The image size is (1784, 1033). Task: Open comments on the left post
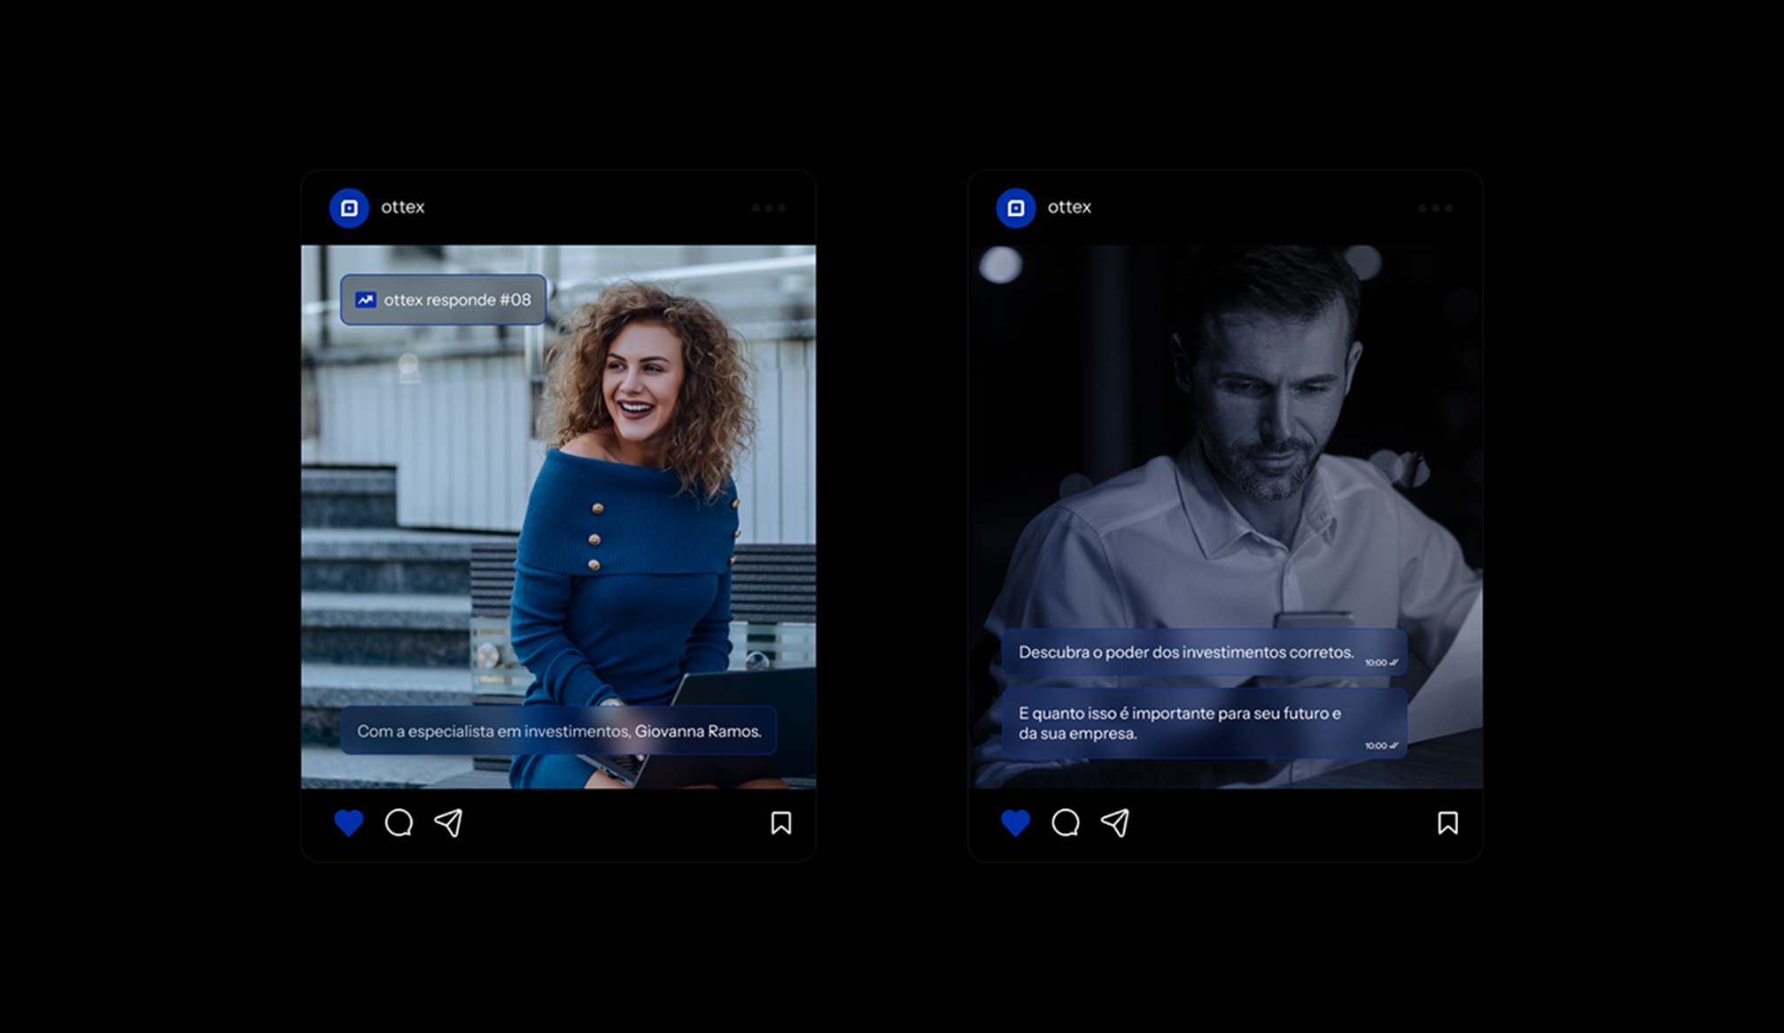pyautogui.click(x=399, y=823)
